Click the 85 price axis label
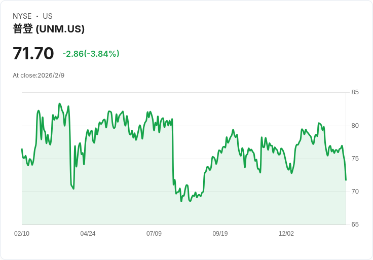Image resolution: width=373 pixels, height=260 pixels. (x=355, y=92)
